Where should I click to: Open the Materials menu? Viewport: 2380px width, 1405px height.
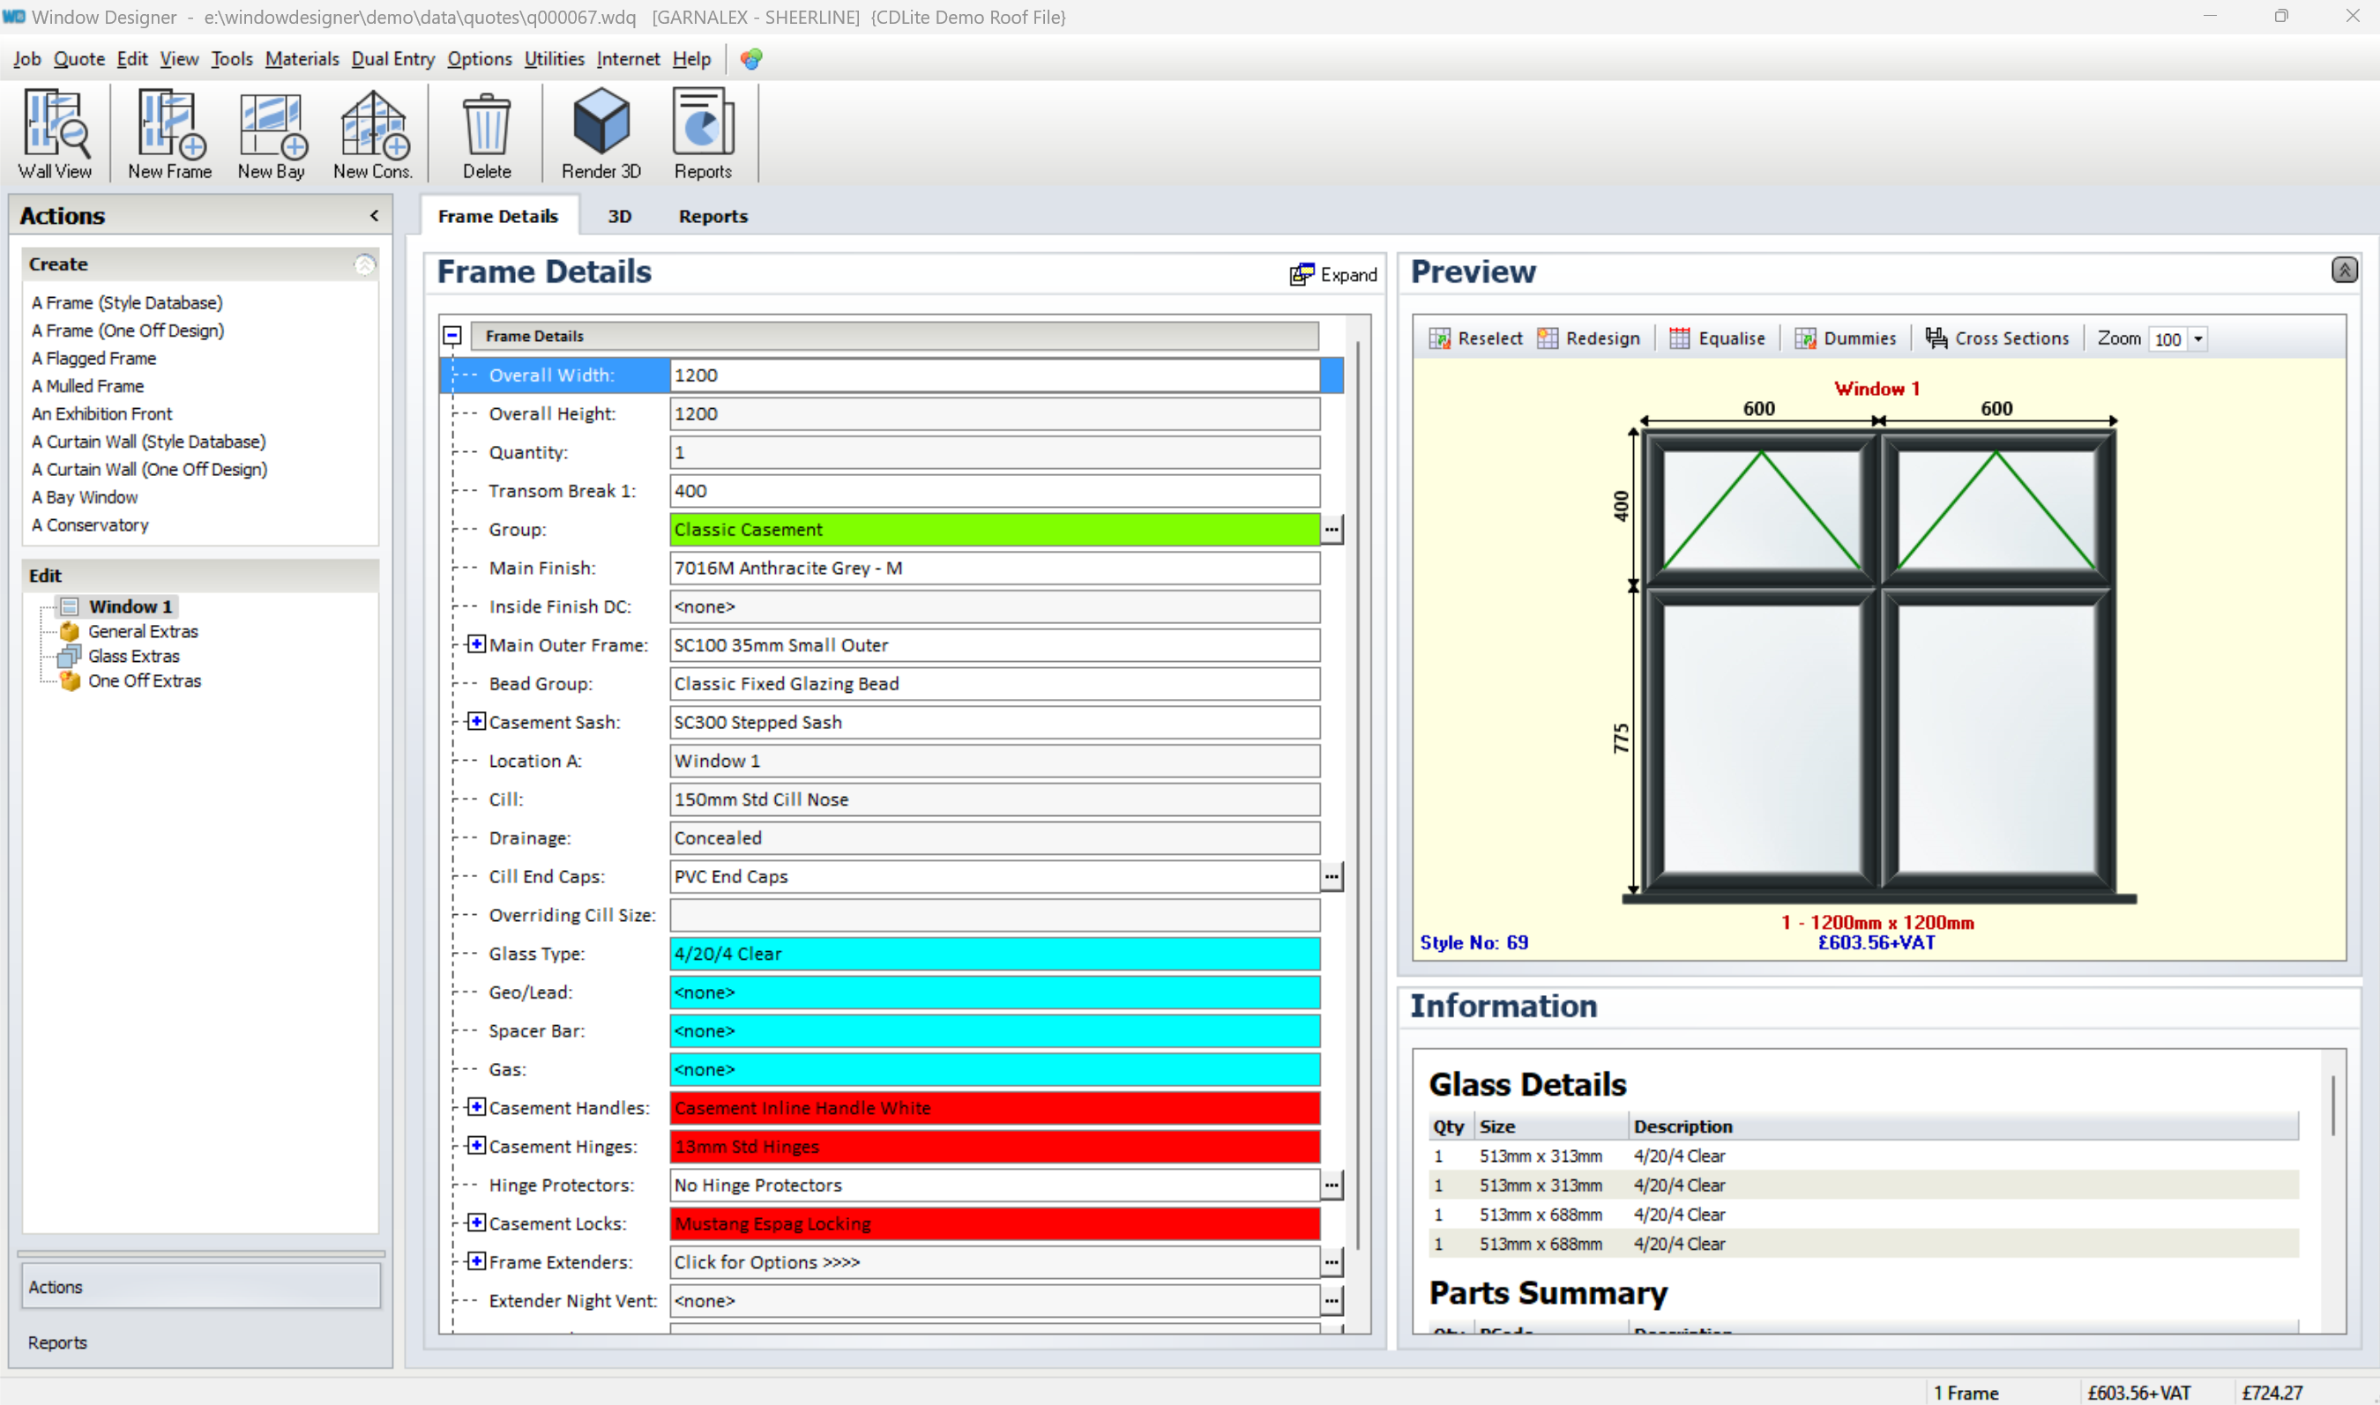[x=302, y=59]
